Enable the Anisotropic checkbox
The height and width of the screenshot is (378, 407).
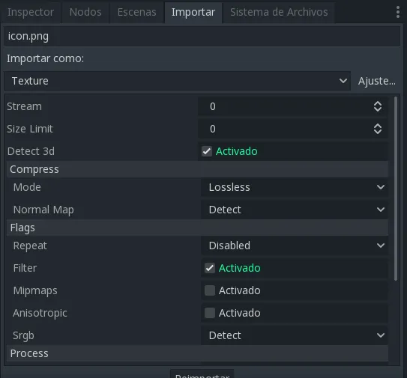(x=209, y=313)
